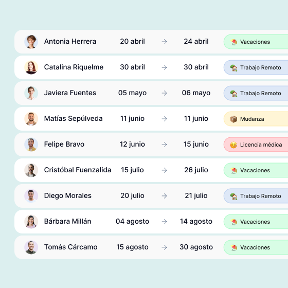Click the umbrella icon in Antonia Herrera's row

click(x=234, y=42)
